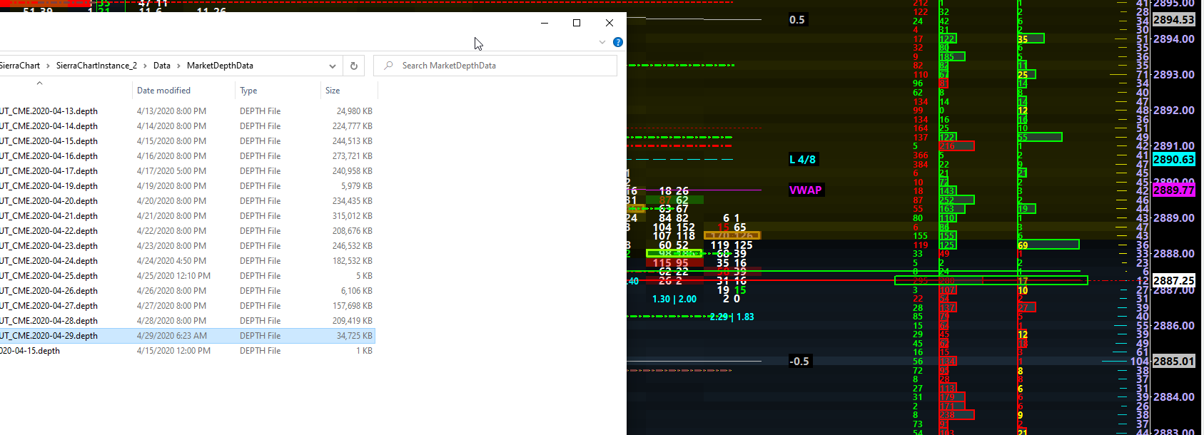Select the Data breadcrumb folder
The height and width of the screenshot is (435, 1204).
coord(162,66)
